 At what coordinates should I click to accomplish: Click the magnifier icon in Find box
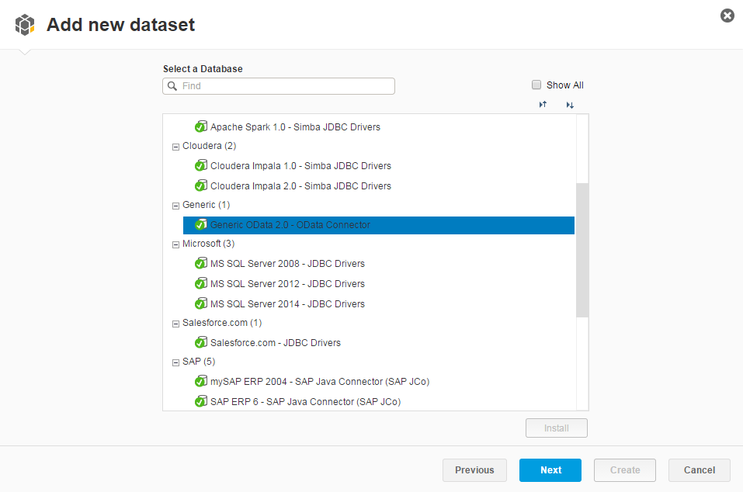point(172,85)
